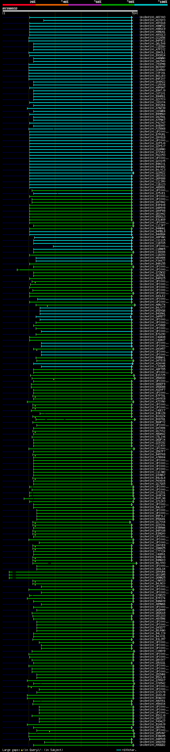Select hit label UniRef100_C0PJ41

[x=152, y=73]
